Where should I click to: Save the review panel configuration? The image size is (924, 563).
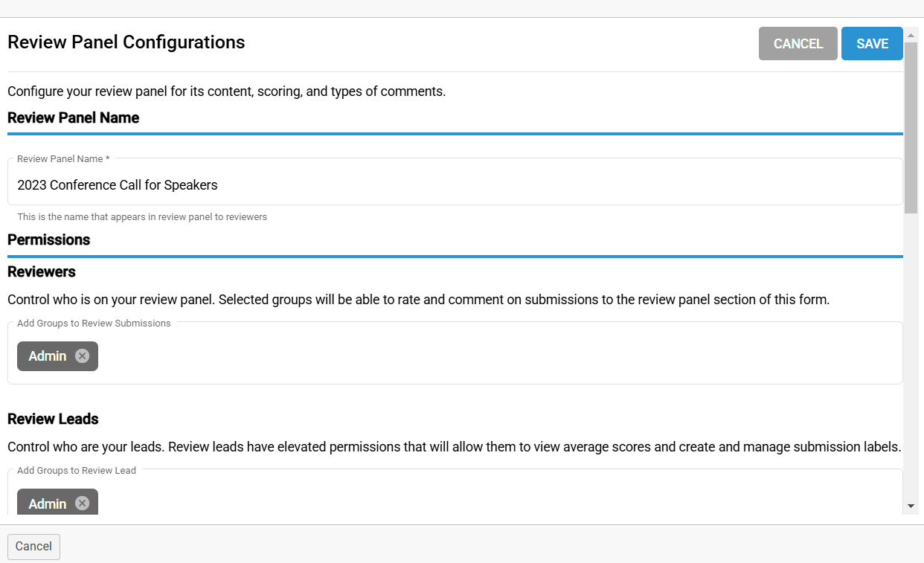coord(872,44)
